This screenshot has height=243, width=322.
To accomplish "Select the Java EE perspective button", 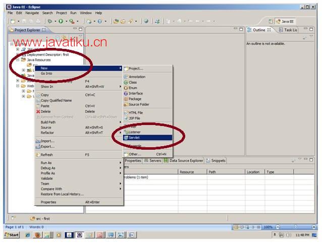I will [285, 21].
